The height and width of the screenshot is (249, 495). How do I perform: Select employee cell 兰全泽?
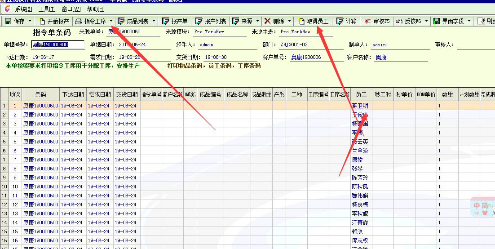tap(361, 151)
